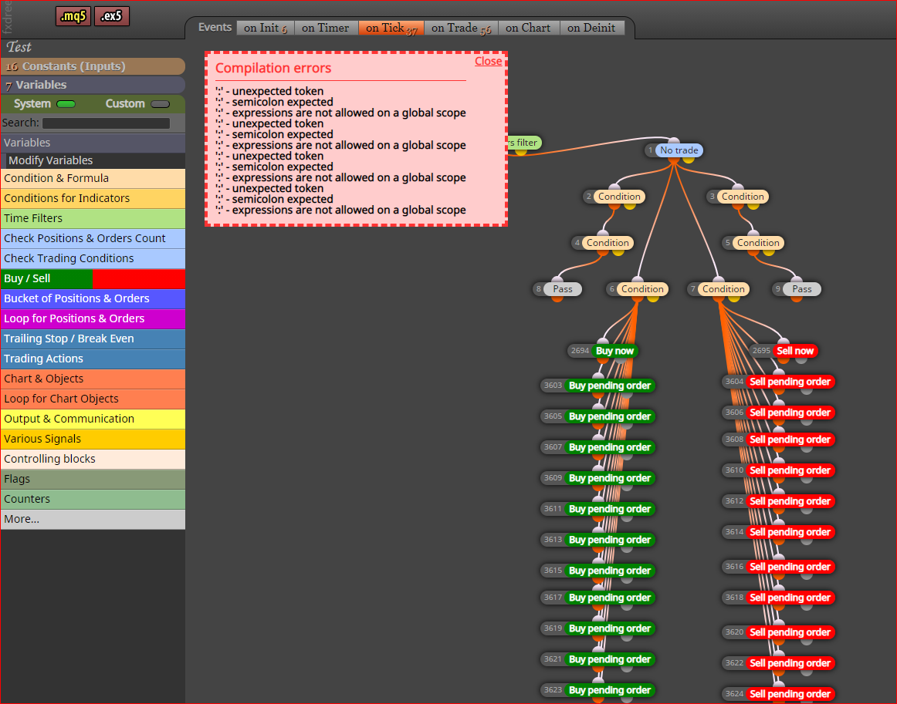Expand the More... category

coord(93,519)
